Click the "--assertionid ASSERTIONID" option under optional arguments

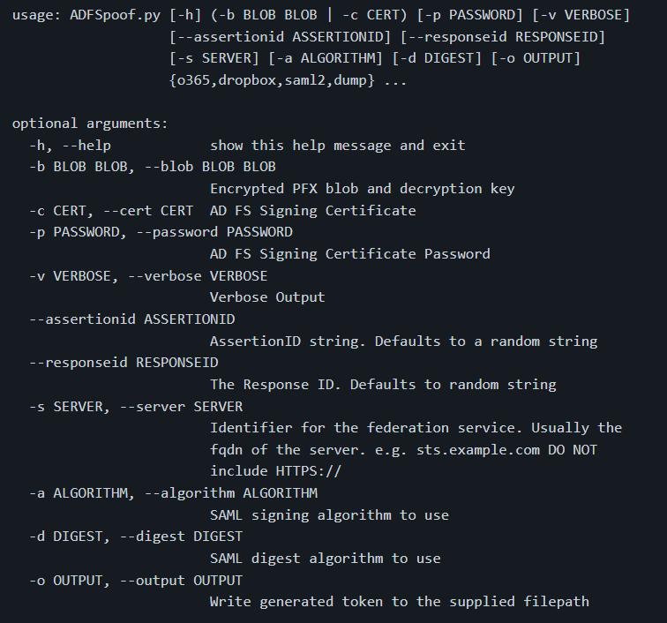tap(132, 319)
